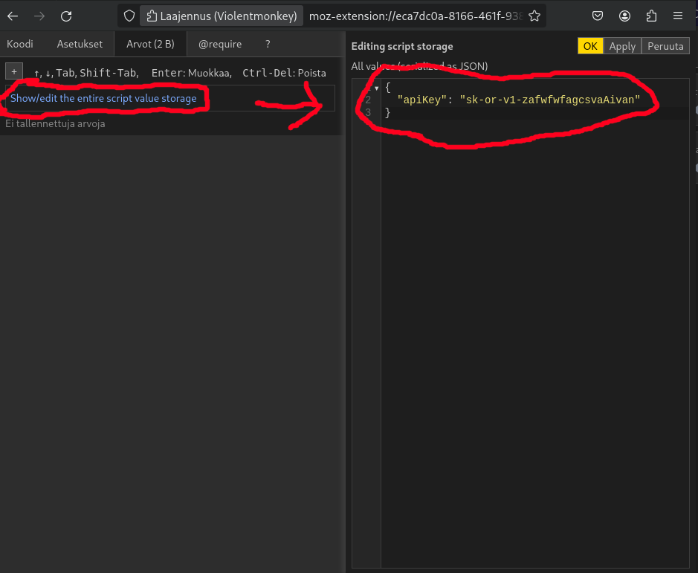Open the Pocket save icon
The image size is (698, 573).
(x=598, y=16)
